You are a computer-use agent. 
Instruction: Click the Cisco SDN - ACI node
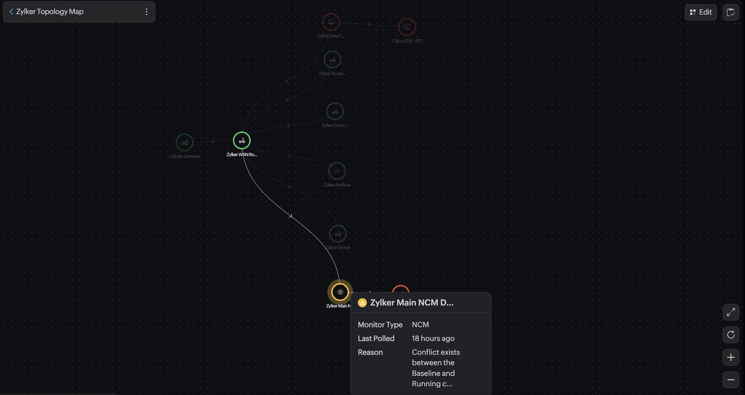[407, 27]
